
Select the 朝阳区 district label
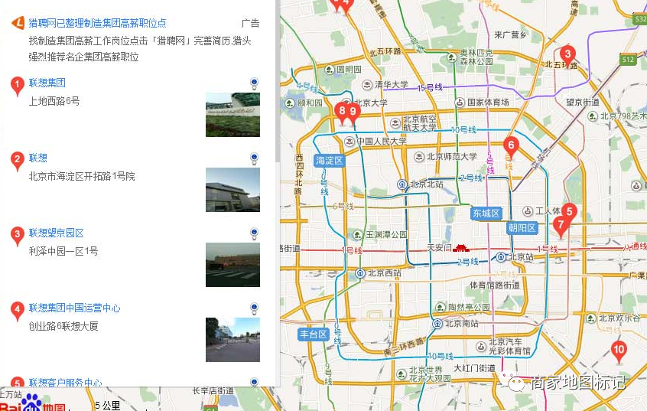tap(522, 227)
